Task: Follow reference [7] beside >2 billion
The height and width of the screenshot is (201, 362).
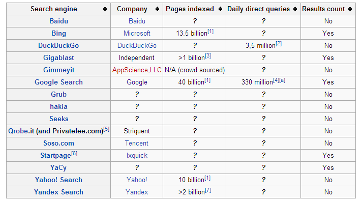Action: click(208, 190)
